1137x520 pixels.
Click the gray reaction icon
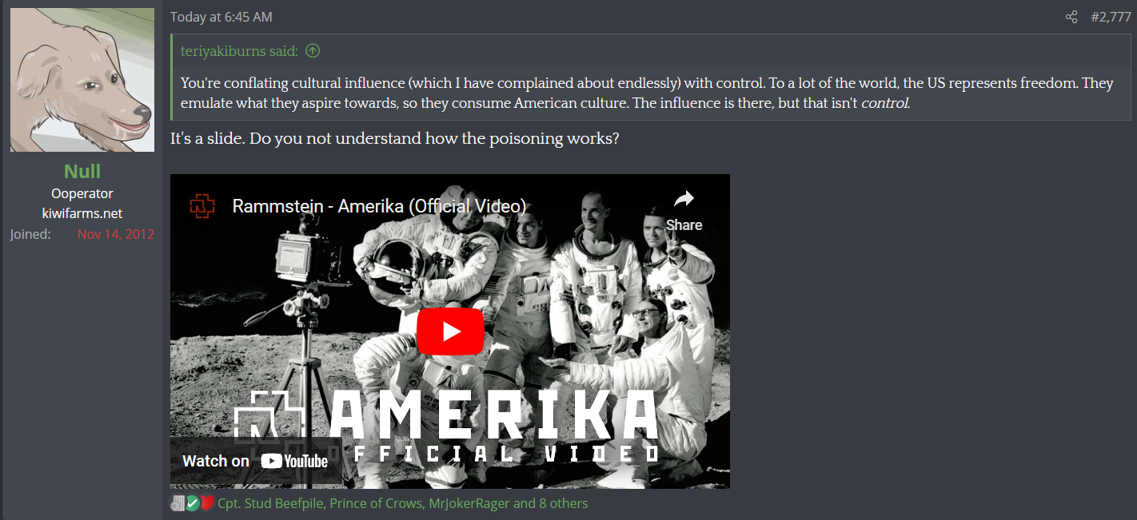[178, 503]
